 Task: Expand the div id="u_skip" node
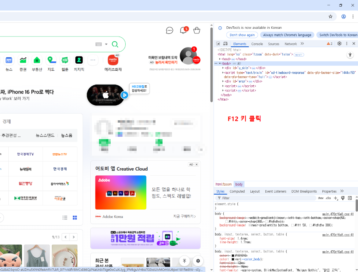(223, 68)
